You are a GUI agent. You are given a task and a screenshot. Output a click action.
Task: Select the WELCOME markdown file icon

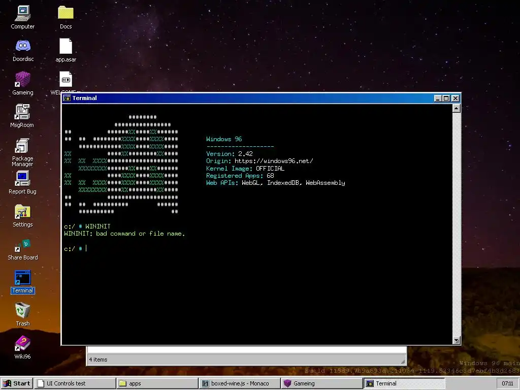[x=66, y=83]
